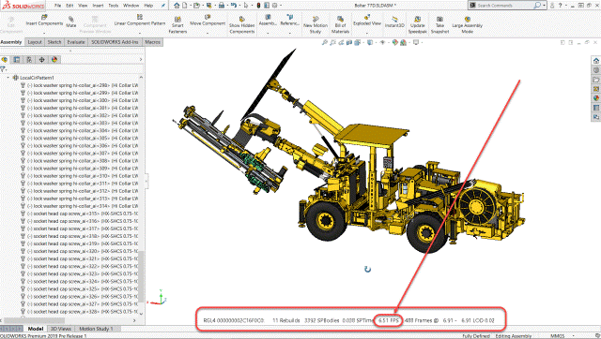This screenshot has width=601, height=339.
Task: Collapse the LocalCirPattern1 tree node
Action: click(x=8, y=78)
